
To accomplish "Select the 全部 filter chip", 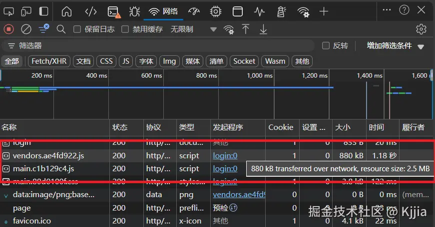I will pos(12,61).
